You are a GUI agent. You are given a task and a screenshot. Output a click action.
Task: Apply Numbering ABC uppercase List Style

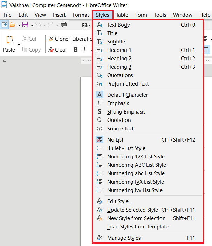point(148,165)
